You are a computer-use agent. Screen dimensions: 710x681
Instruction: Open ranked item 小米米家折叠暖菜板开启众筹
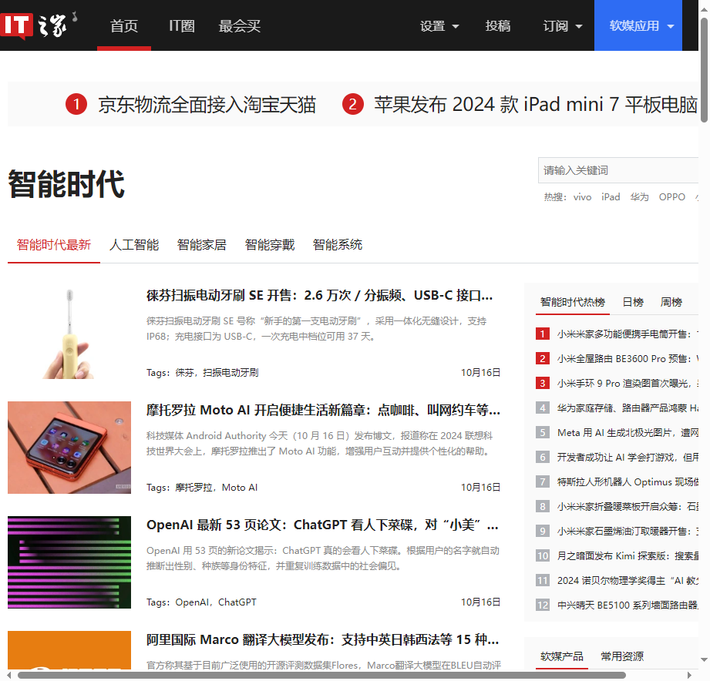(628, 506)
